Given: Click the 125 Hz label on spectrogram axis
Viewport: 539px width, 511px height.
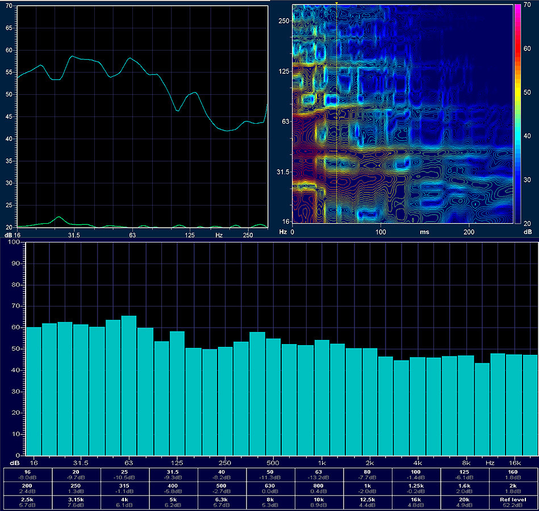Looking at the screenshot, I should 283,72.
